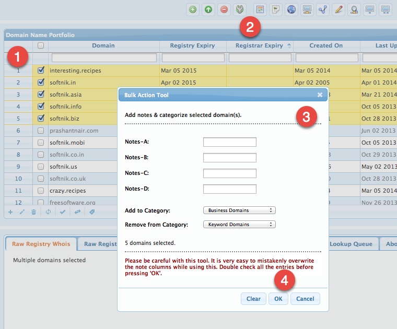
Task: Uncheck the softnik.biz checkbox
Action: coord(41,119)
